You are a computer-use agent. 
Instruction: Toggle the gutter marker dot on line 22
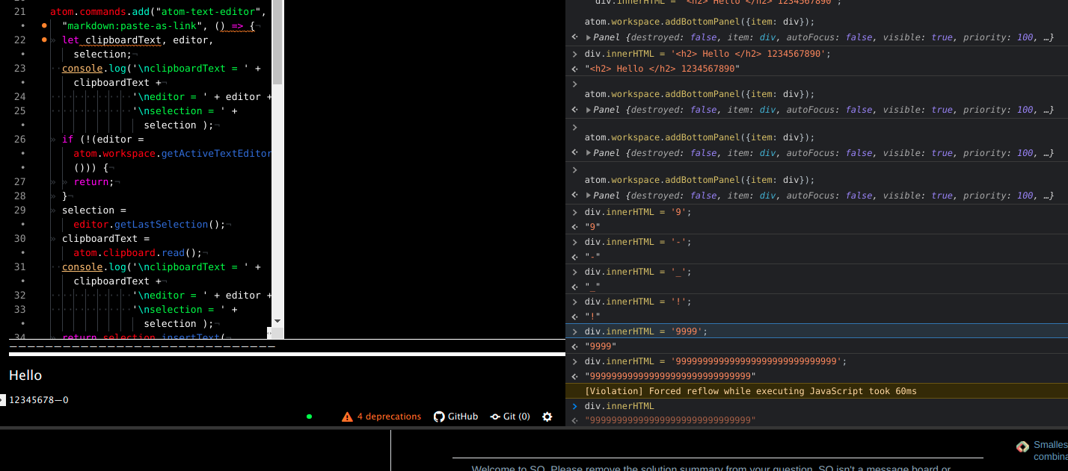(43, 38)
